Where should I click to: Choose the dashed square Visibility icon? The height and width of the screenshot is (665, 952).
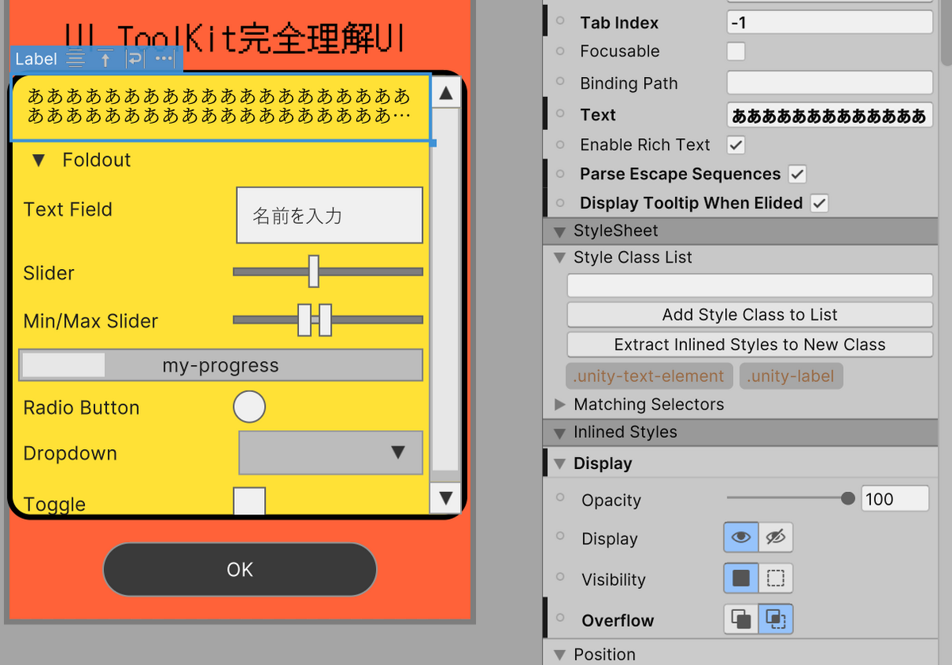click(x=775, y=579)
